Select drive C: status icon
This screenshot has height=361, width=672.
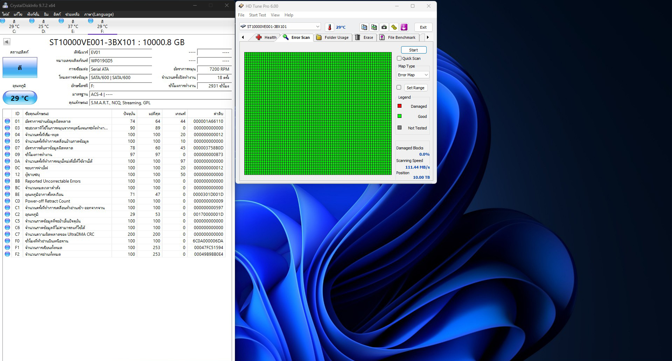(3, 21)
